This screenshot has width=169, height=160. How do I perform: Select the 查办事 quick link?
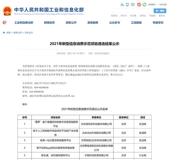[x=133, y=16]
